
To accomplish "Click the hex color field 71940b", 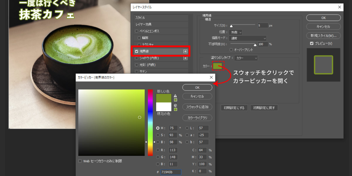I will (171, 172).
